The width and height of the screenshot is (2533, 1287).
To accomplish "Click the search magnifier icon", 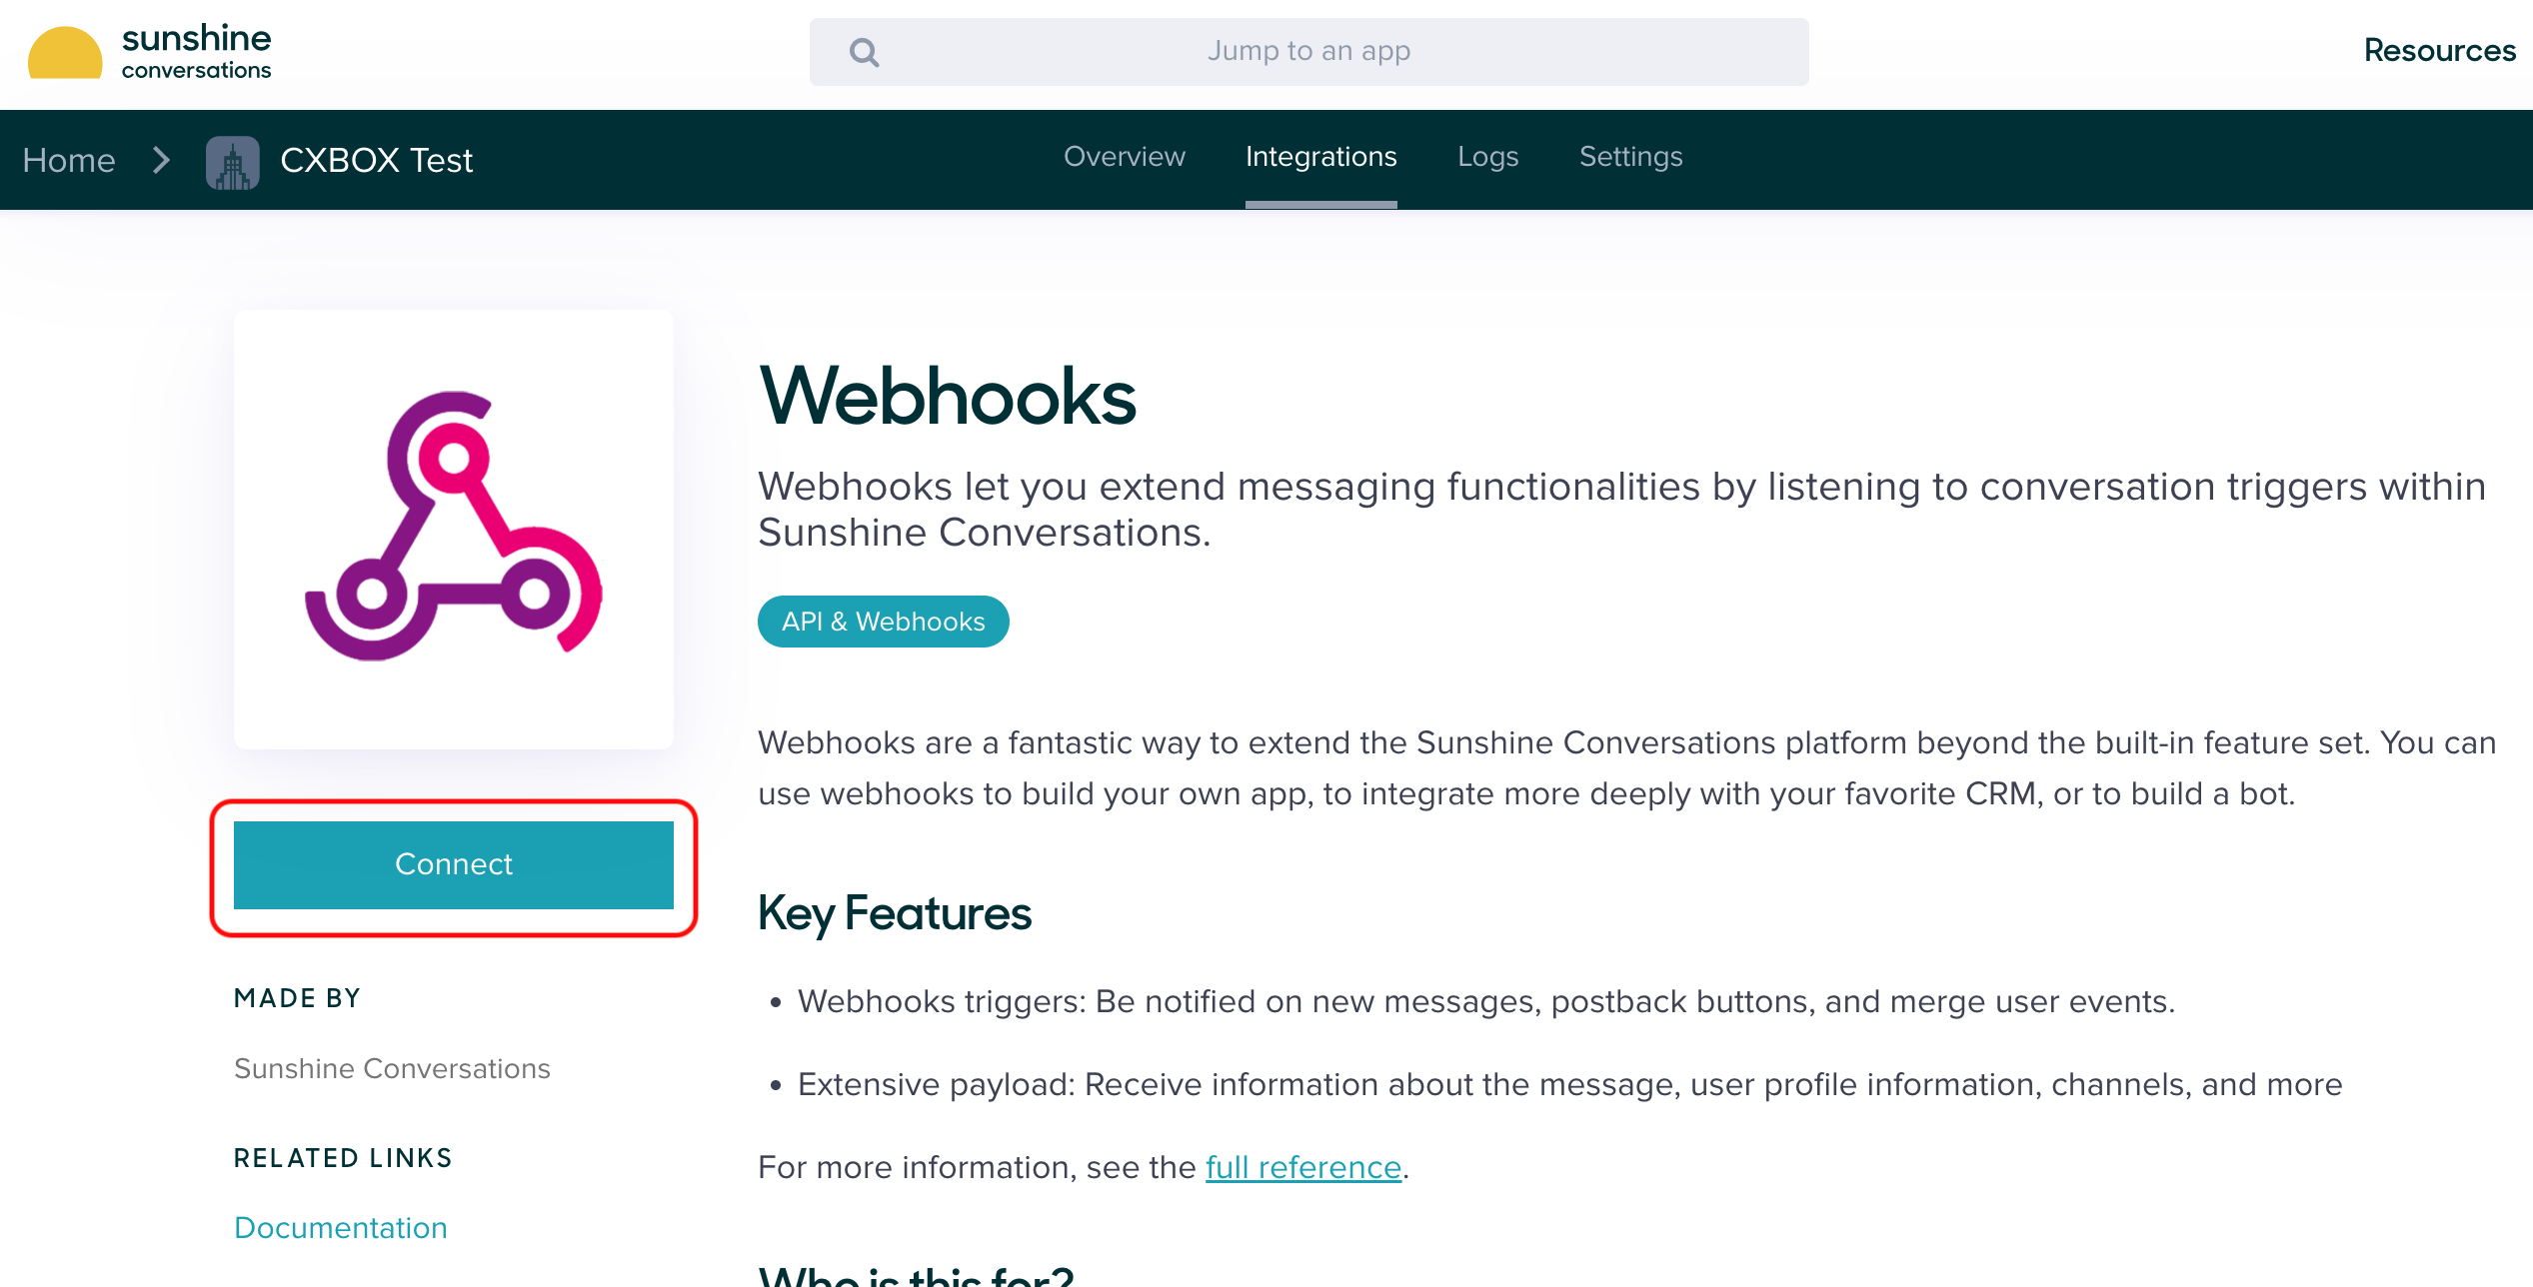I will tap(865, 52).
